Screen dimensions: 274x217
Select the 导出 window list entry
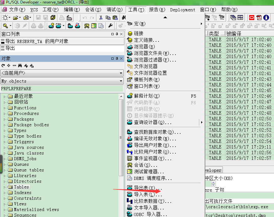coord(62,48)
